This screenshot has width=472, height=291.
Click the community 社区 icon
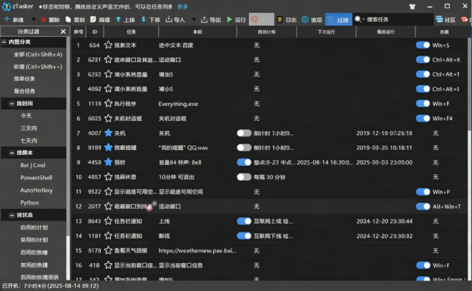coord(439,19)
